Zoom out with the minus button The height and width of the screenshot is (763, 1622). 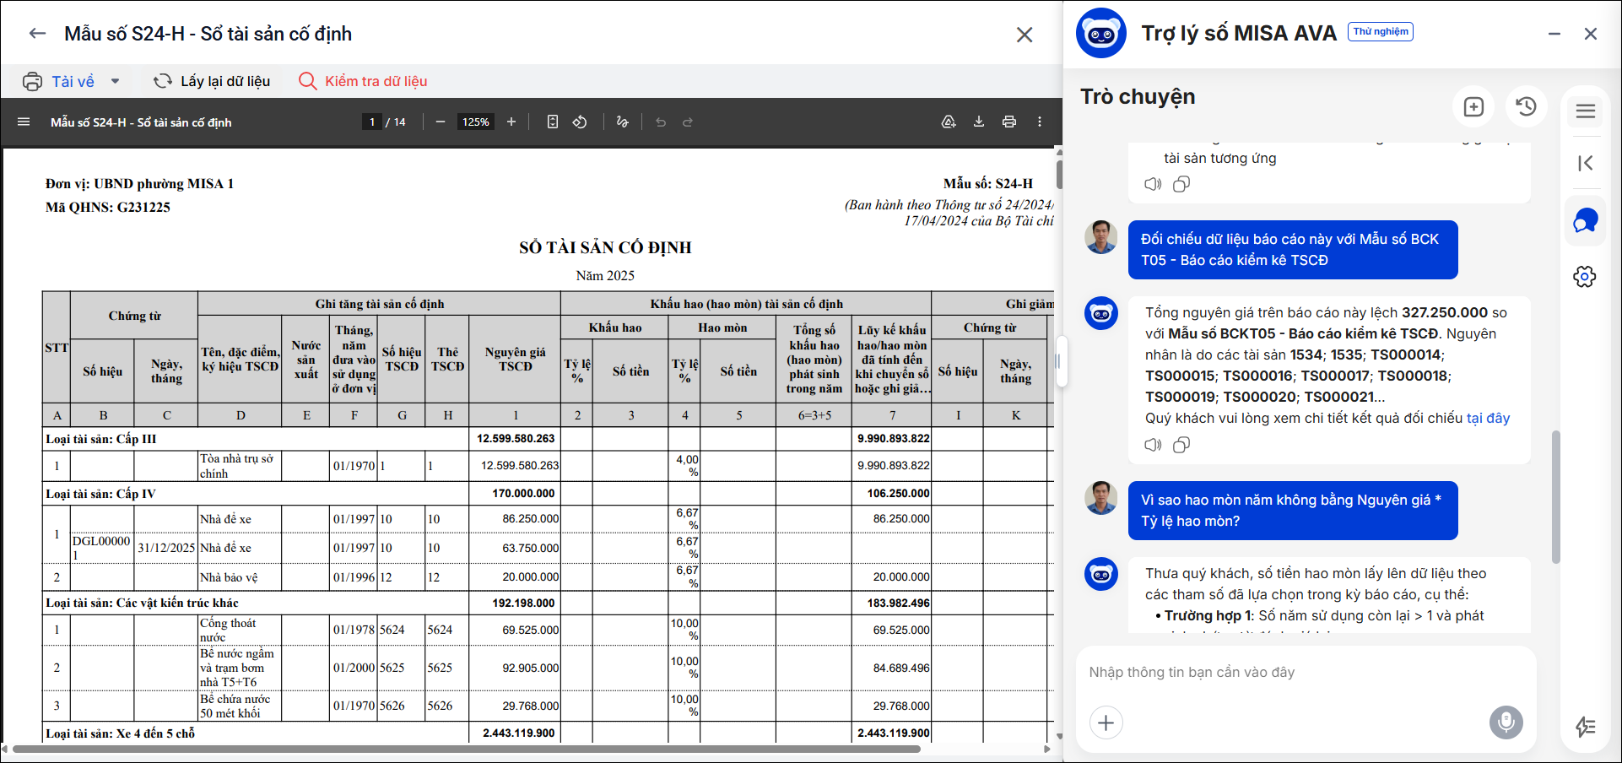click(x=441, y=122)
